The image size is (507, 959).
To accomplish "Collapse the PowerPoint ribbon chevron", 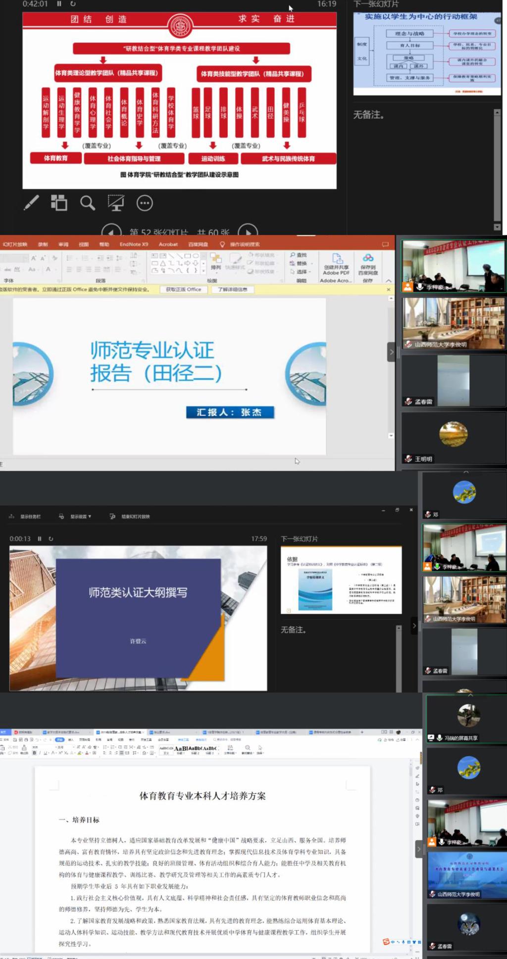I will click(x=389, y=281).
